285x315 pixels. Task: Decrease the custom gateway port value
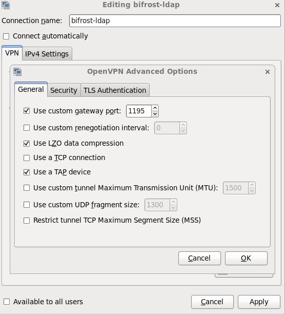(x=155, y=114)
